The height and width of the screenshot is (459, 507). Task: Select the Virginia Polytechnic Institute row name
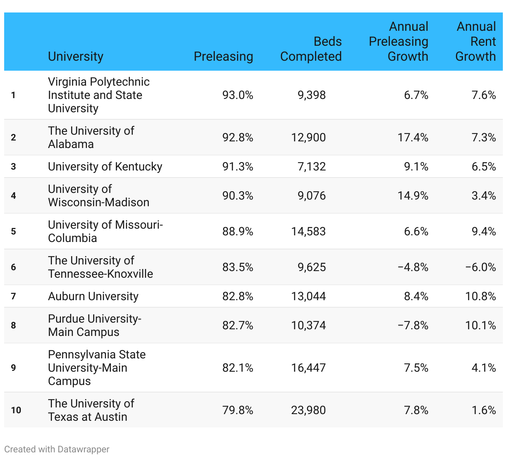[x=98, y=95]
